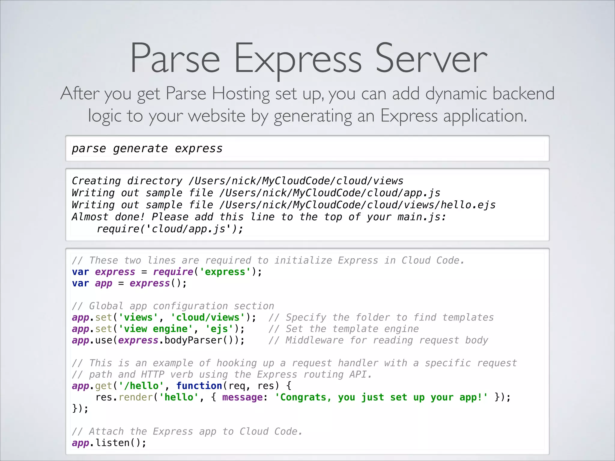Click the 'Creating directory' output line

(x=238, y=181)
